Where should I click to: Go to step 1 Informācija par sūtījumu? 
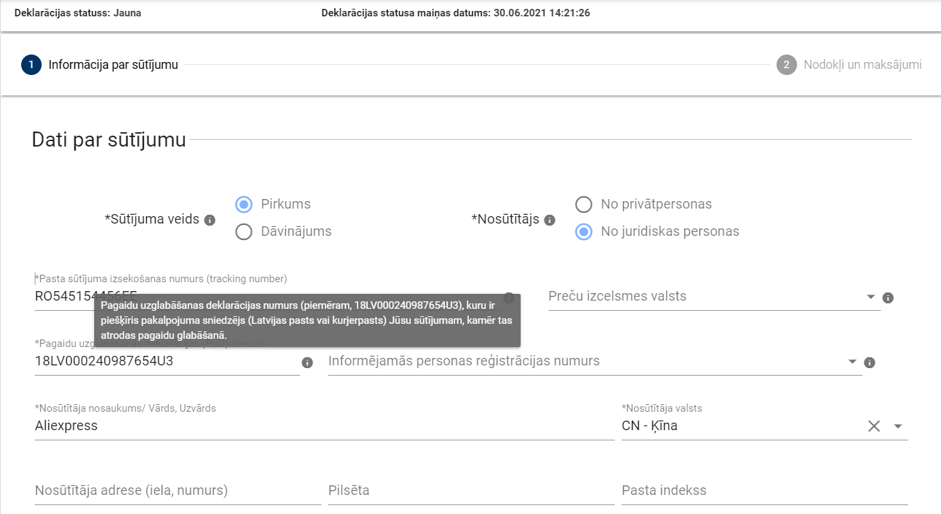pyautogui.click(x=100, y=65)
